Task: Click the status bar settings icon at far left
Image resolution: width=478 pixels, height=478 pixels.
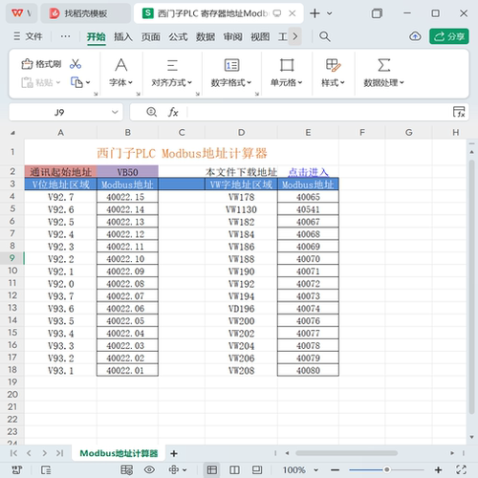Action: click(16, 469)
